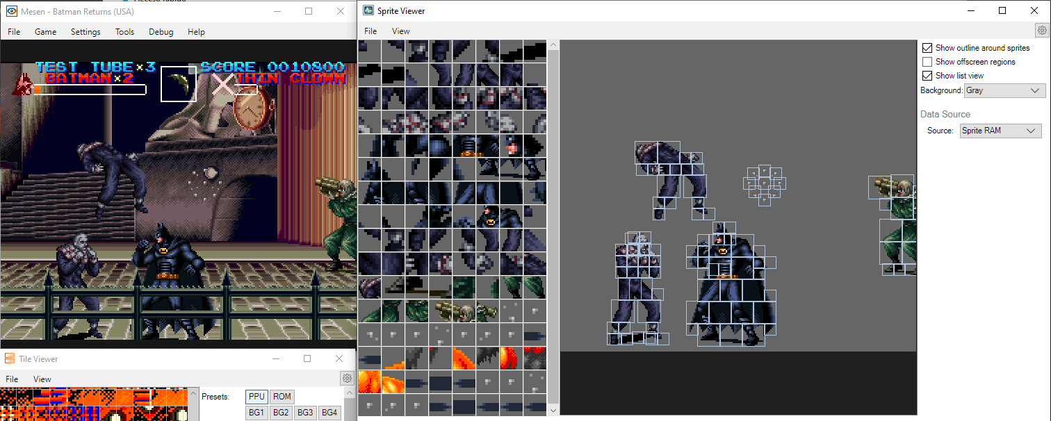Minimize the Tile Viewer window

tap(275, 358)
